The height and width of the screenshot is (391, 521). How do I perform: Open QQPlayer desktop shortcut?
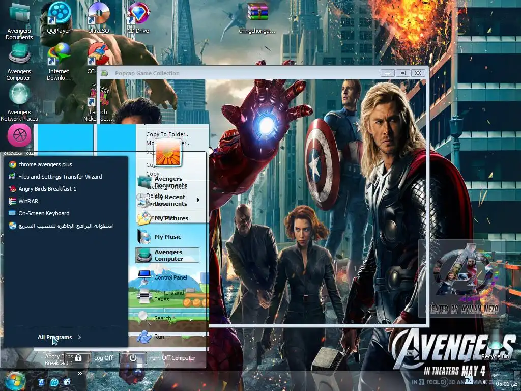(59, 17)
